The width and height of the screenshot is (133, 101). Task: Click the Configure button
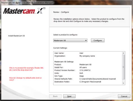click(98, 40)
